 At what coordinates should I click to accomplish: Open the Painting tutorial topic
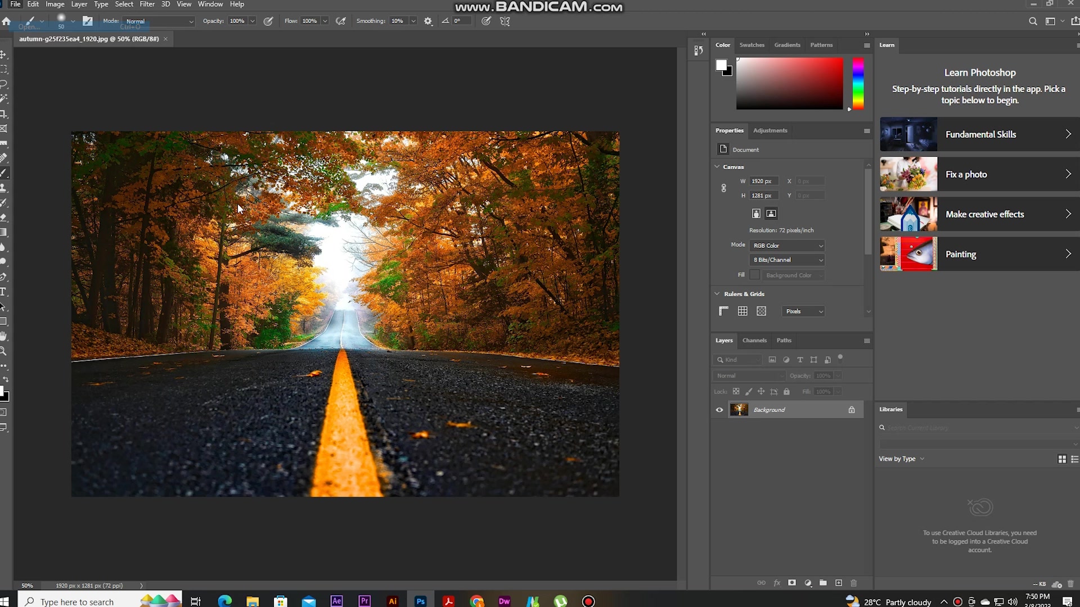click(980, 254)
